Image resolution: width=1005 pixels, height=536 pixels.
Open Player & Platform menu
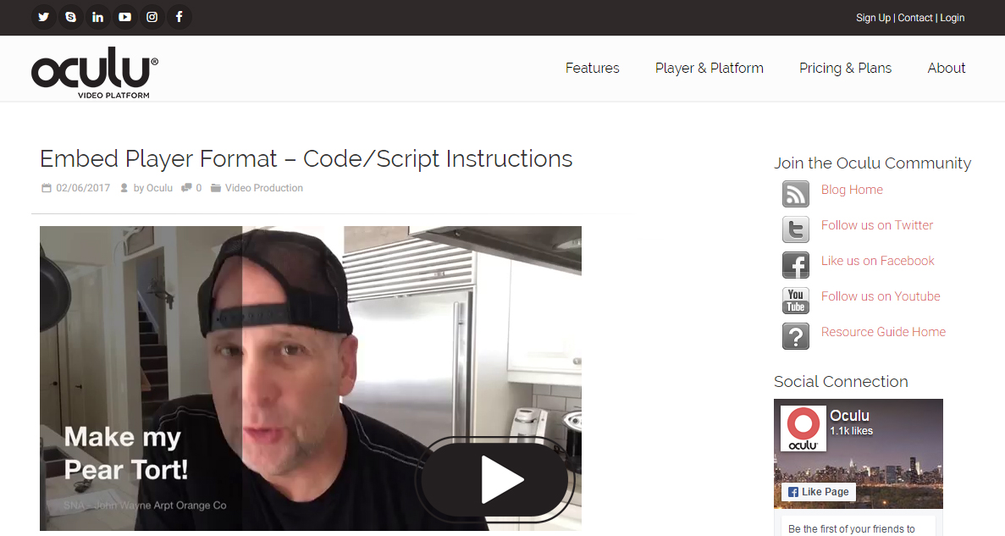[x=709, y=68]
